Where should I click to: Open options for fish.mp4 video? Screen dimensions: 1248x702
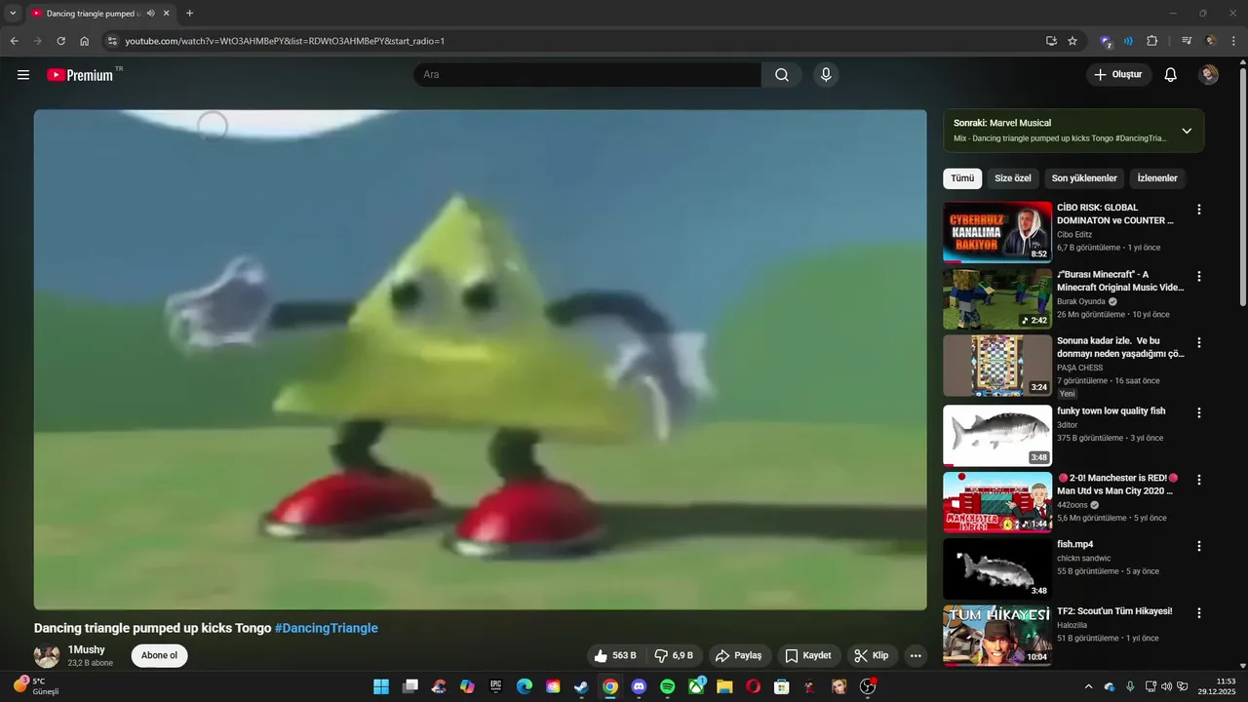1199,546
